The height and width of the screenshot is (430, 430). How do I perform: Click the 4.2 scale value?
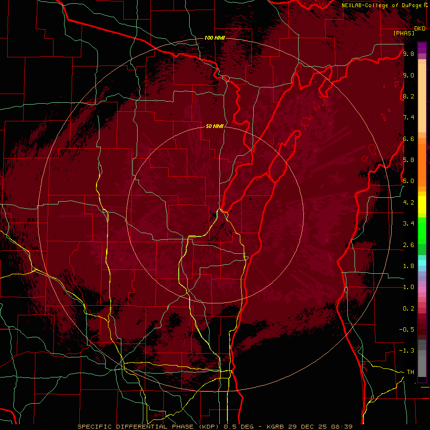(408, 203)
